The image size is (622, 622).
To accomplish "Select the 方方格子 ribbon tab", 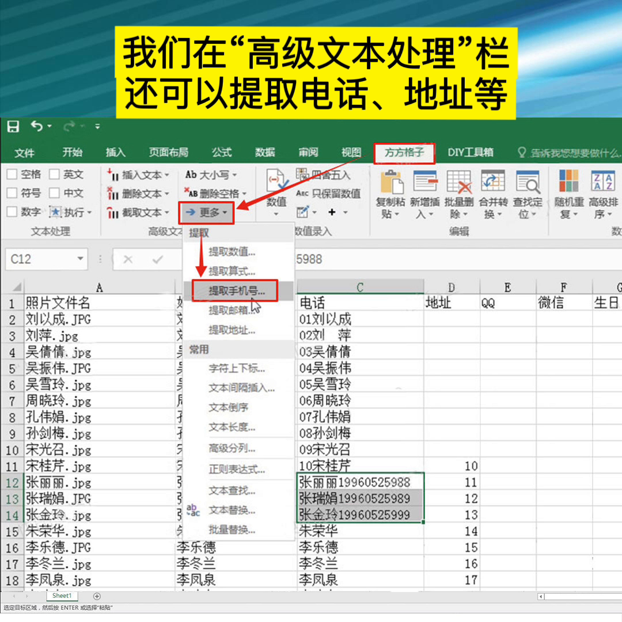I will 405,153.
